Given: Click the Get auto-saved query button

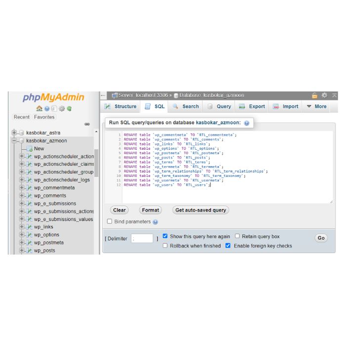Looking at the screenshot, I should click(x=201, y=210).
